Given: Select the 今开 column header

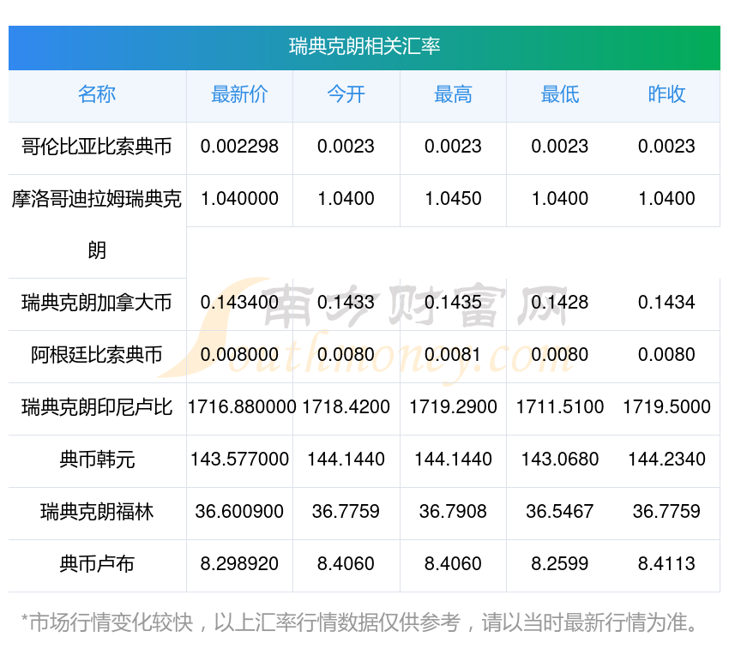Looking at the screenshot, I should (346, 94).
